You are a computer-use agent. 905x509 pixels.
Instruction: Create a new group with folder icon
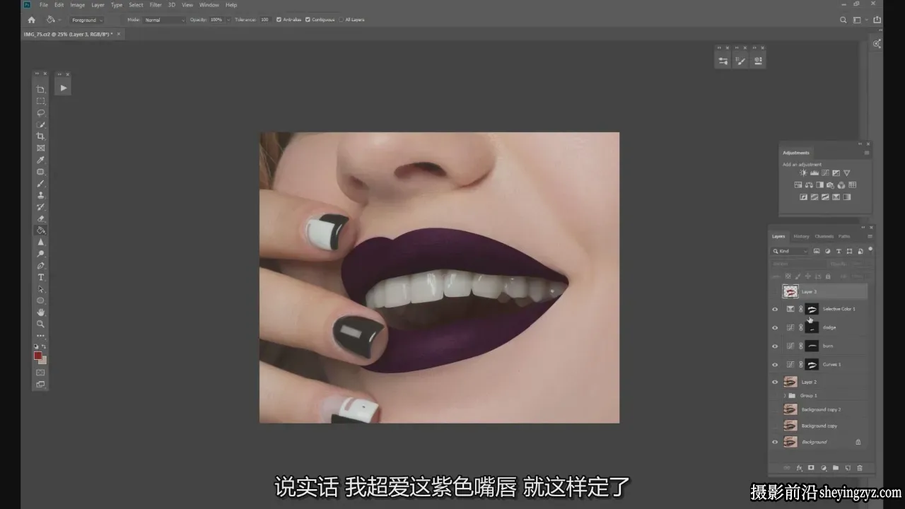[836, 468]
